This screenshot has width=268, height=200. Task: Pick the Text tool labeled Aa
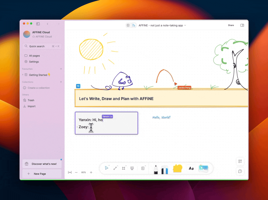point(191,169)
